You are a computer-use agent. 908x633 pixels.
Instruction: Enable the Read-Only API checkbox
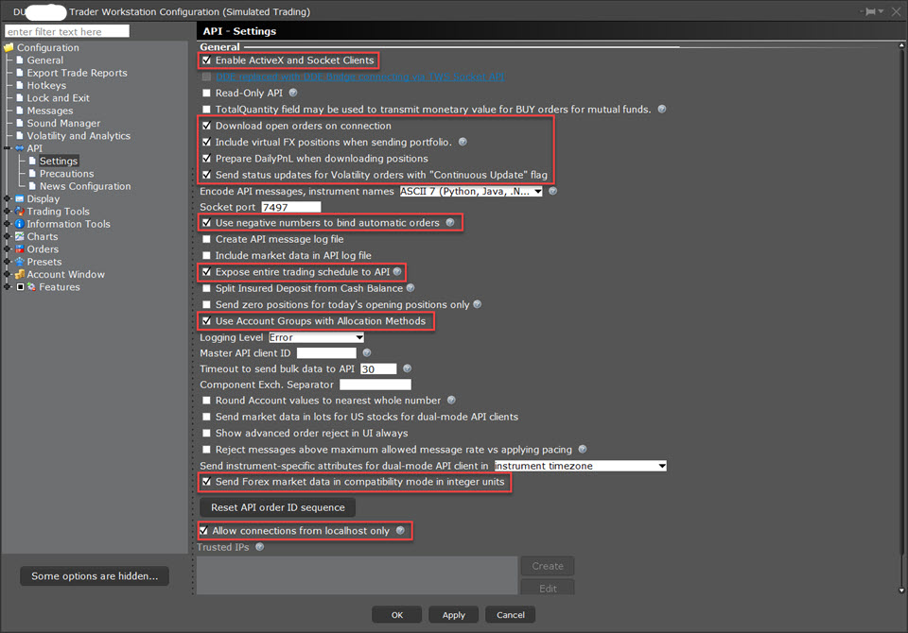click(x=206, y=94)
